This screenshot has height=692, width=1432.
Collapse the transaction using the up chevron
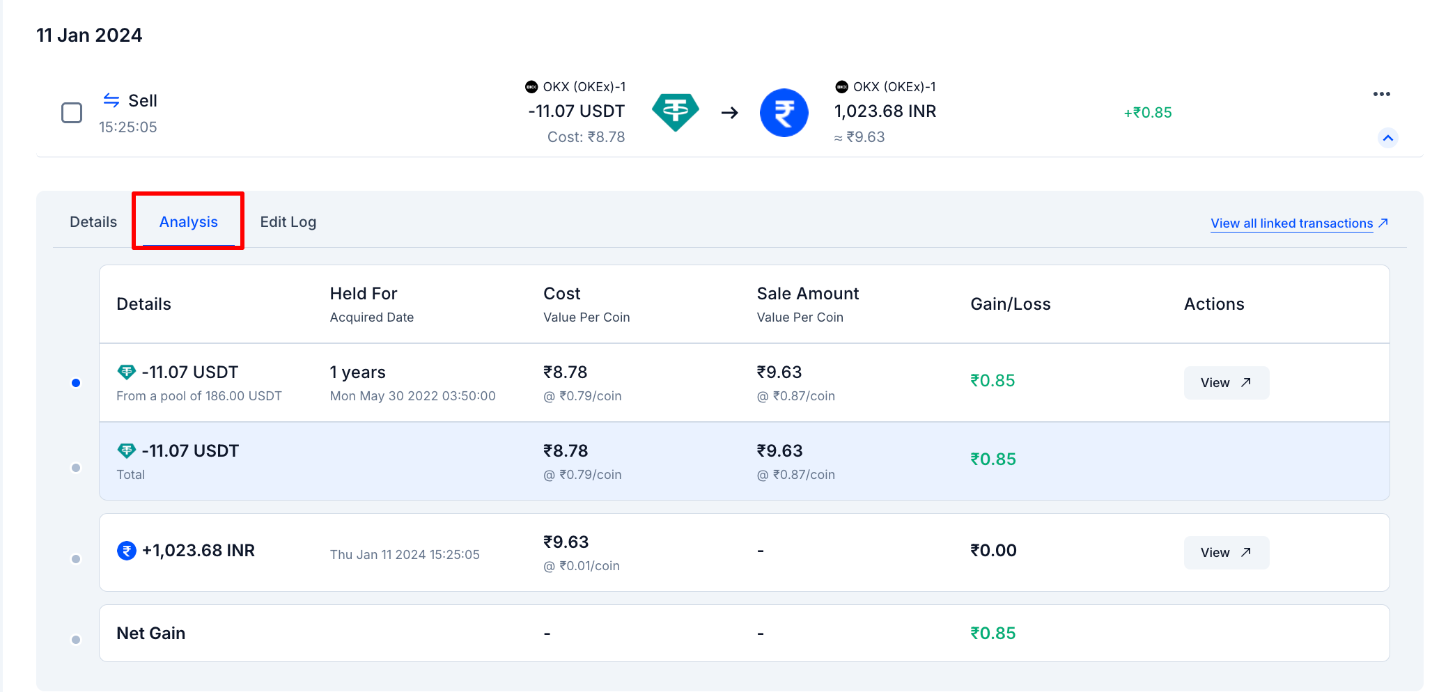[1387, 138]
